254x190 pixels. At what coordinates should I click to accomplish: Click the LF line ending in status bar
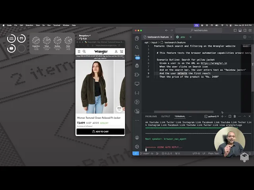pos(204,153)
